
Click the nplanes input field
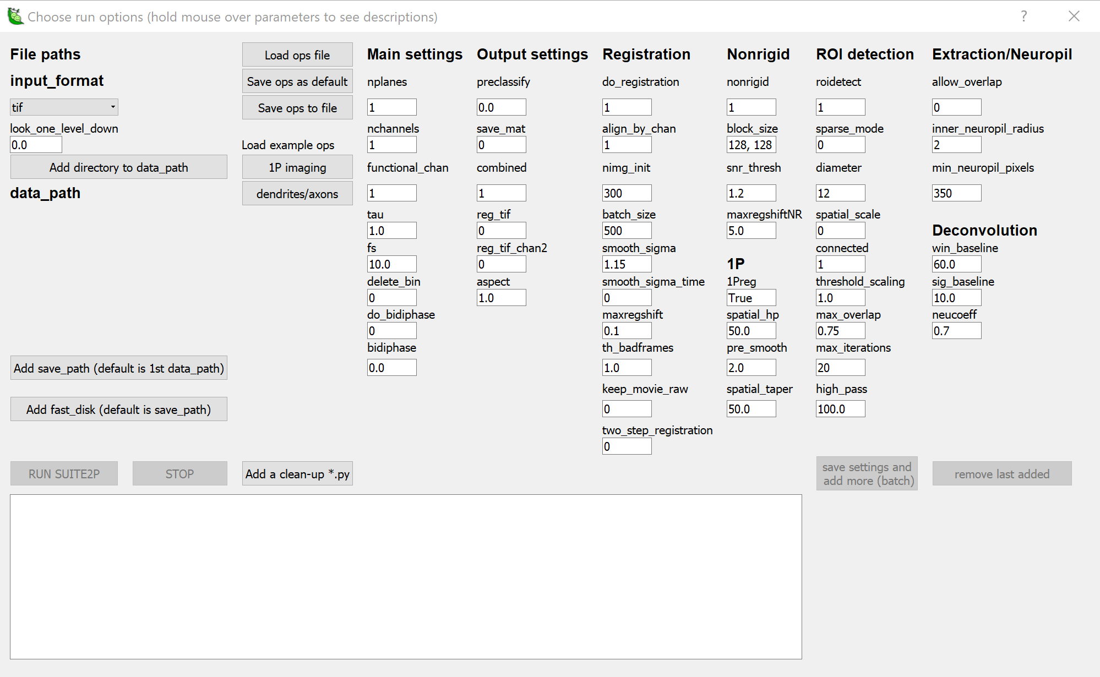[x=391, y=107]
